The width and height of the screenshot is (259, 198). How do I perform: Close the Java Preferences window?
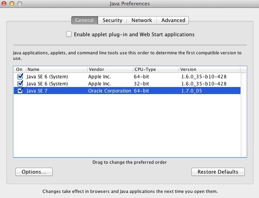pos(4,4)
